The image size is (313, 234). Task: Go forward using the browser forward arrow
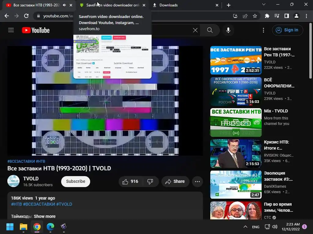click(17, 16)
